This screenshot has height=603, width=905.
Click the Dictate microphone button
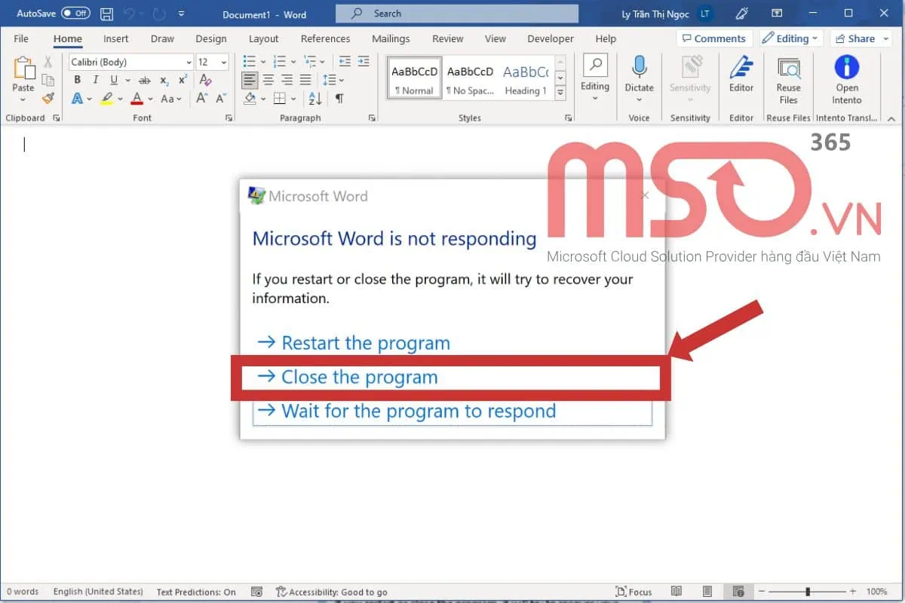640,74
